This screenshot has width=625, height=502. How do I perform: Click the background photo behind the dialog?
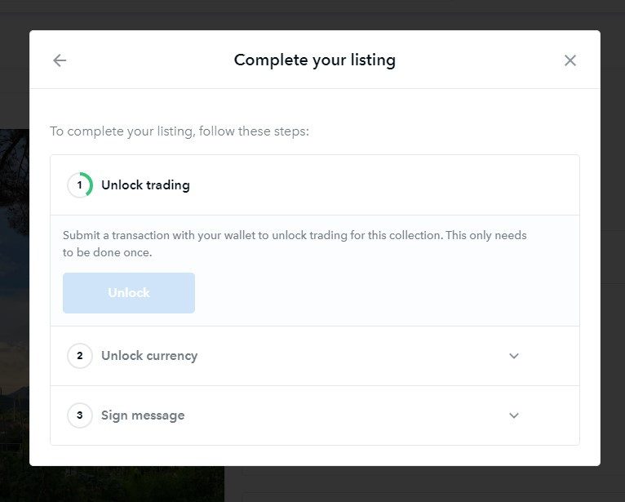click(14, 245)
